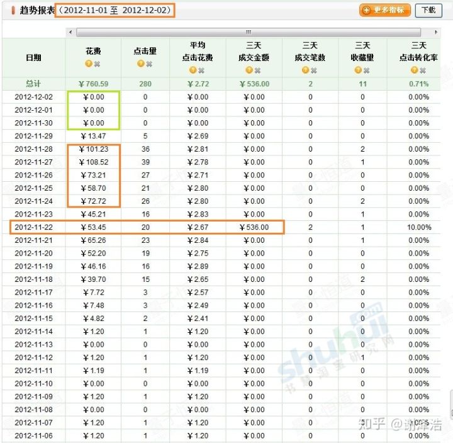Click the 趋势报表 title
The image size is (453, 443).
click(x=37, y=11)
